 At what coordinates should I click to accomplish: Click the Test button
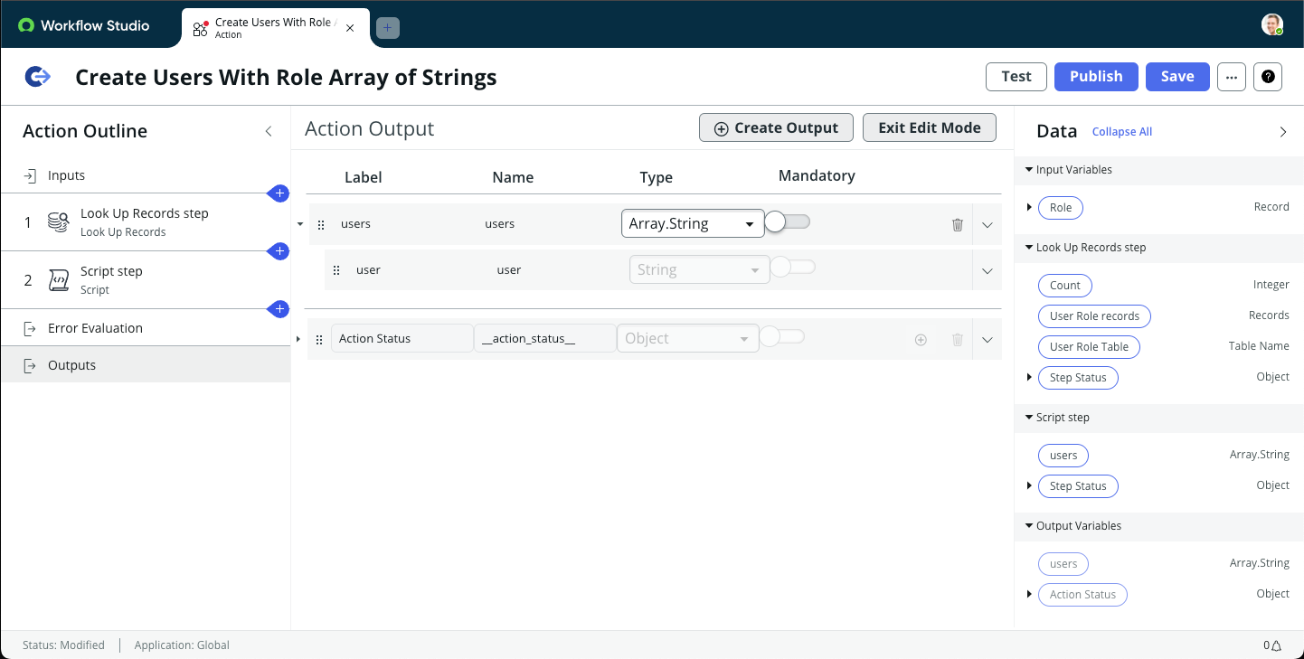tap(1016, 77)
